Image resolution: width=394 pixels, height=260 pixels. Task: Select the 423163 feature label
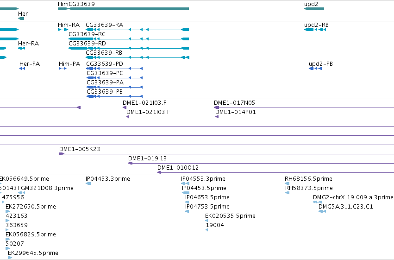point(16,216)
